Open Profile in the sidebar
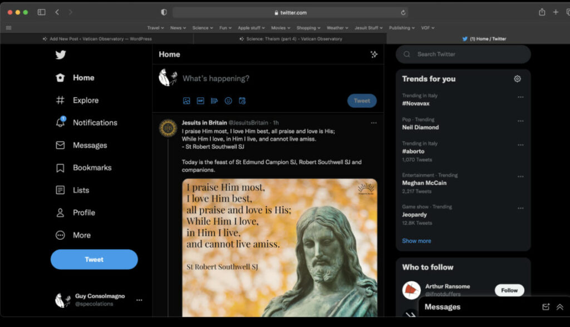This screenshot has width=570, height=327. point(75,213)
